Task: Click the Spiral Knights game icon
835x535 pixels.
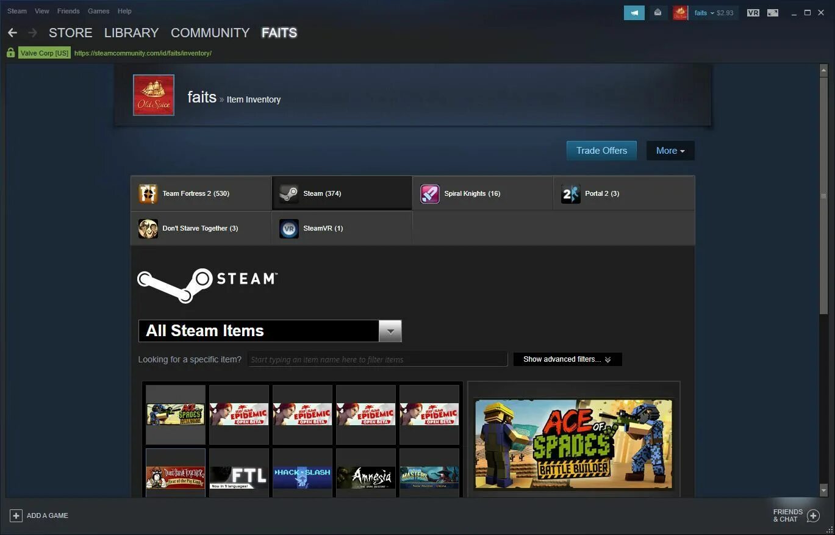Action: [429, 193]
